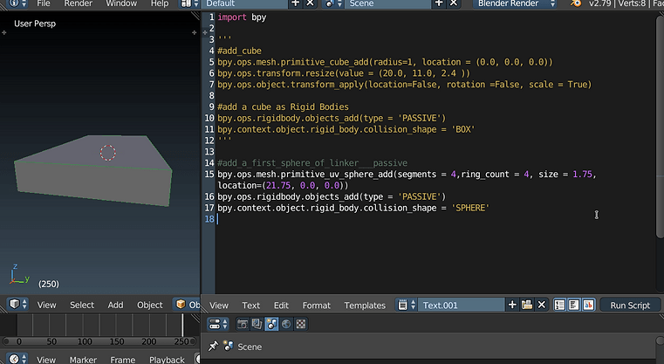Click the Scene name field in header

[x=388, y=3]
